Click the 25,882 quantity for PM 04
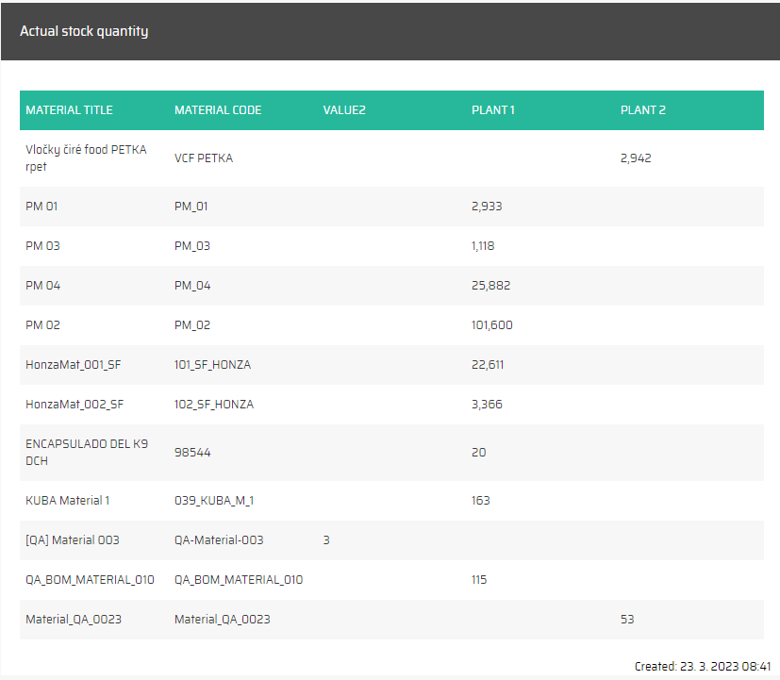Image resolution: width=780 pixels, height=680 pixels. point(490,286)
